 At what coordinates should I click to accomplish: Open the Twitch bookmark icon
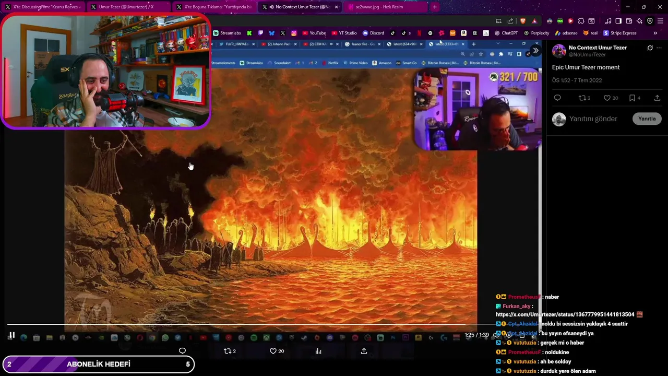pos(260,33)
